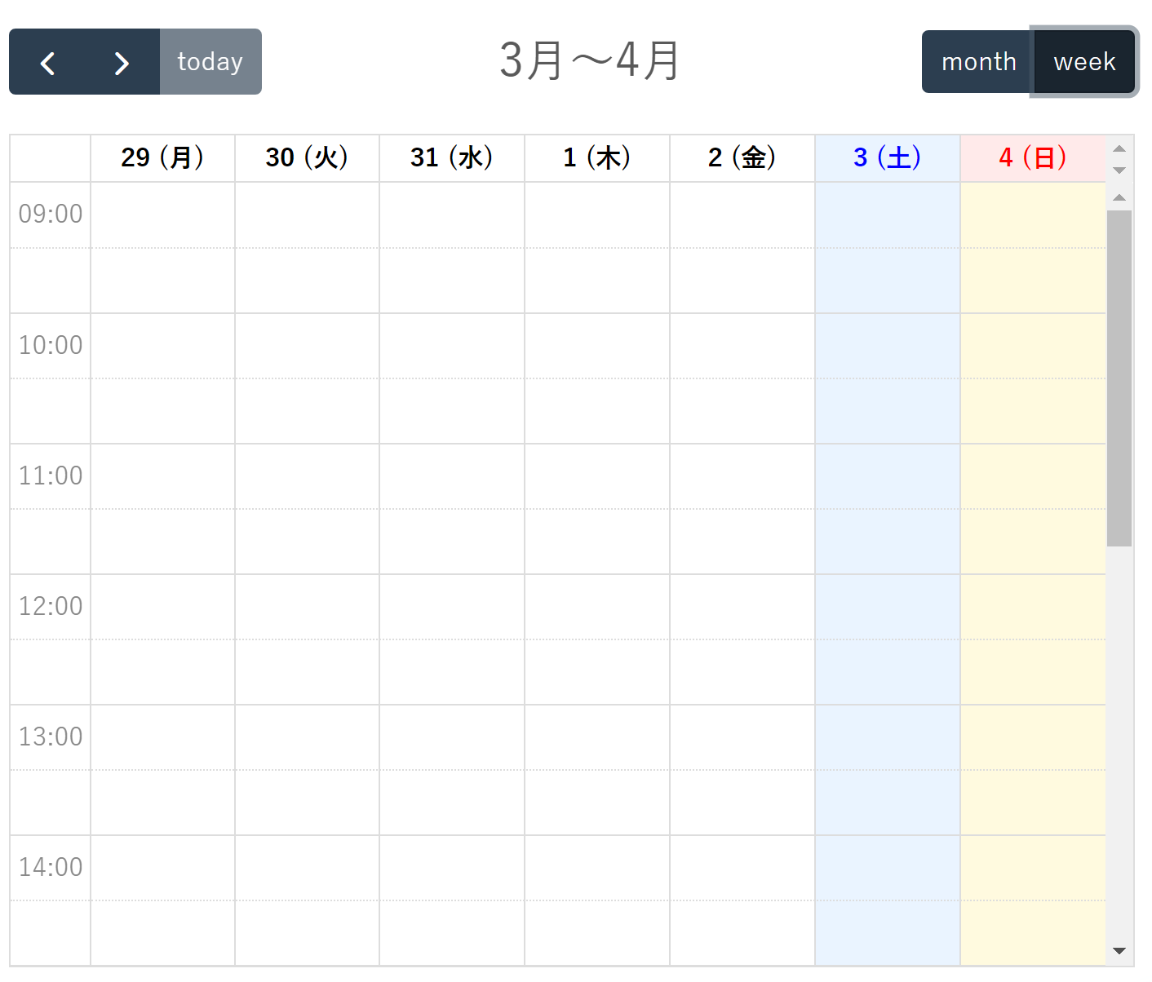Go to the previous week using the left chevron
The height and width of the screenshot is (982, 1152).
coord(47,63)
